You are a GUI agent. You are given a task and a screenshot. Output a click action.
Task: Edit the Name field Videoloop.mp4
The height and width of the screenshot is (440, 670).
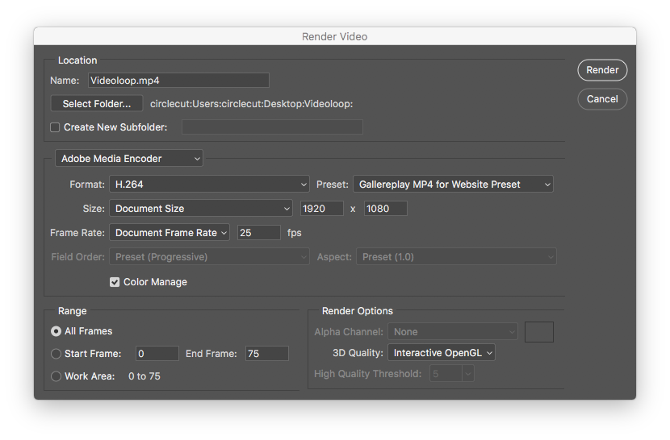point(178,81)
